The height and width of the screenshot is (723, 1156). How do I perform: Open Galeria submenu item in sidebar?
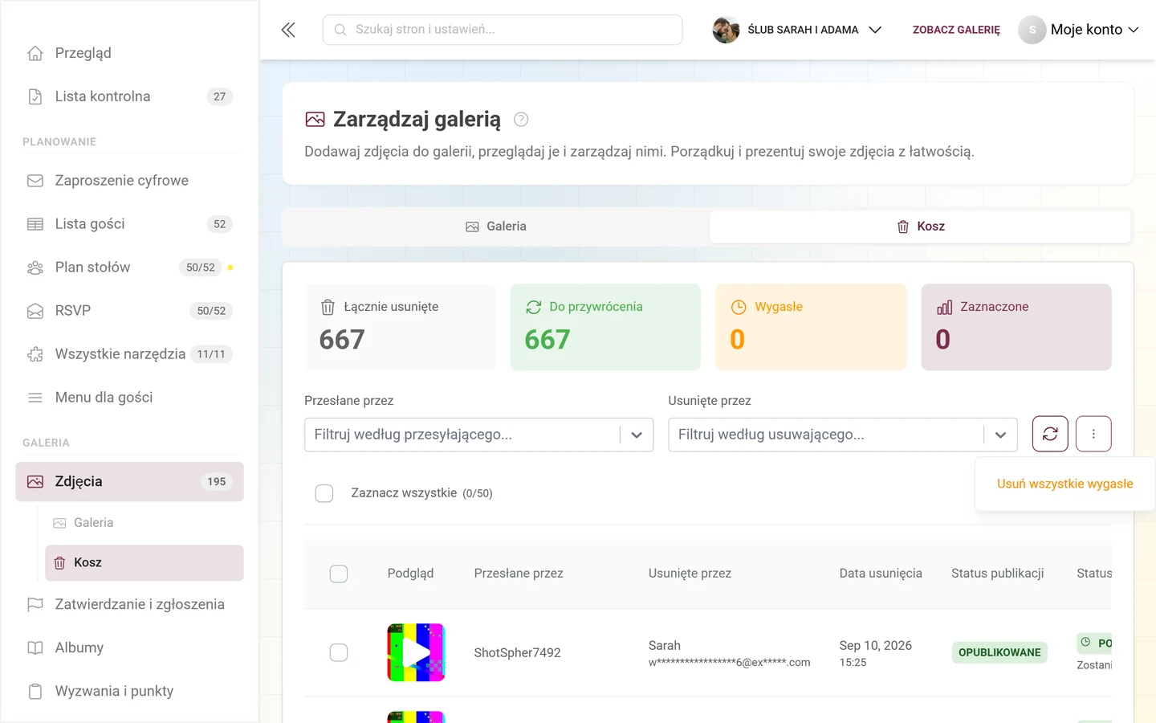coord(144,523)
